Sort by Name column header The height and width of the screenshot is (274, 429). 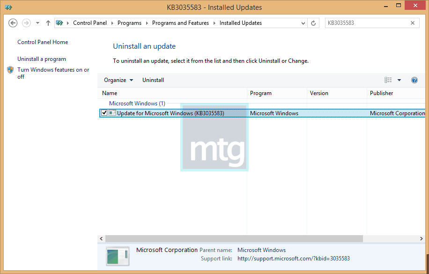[172, 93]
